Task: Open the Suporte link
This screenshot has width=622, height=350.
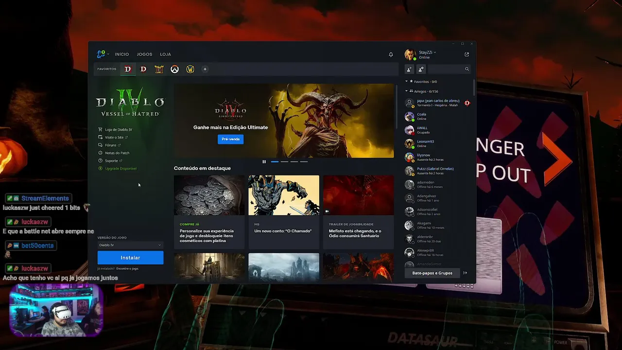Action: (110, 160)
